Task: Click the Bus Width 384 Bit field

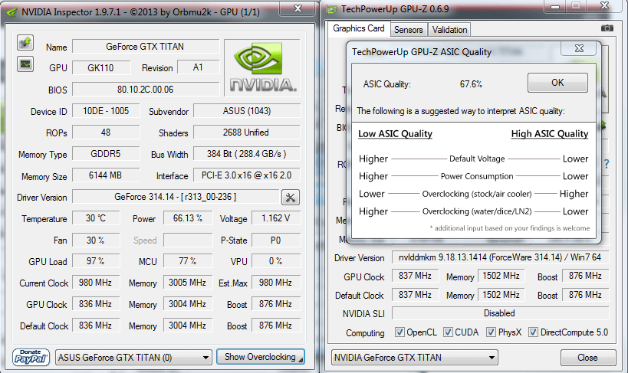Action: pos(247,154)
